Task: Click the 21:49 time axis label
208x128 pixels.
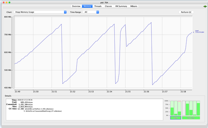Action: [17, 92]
